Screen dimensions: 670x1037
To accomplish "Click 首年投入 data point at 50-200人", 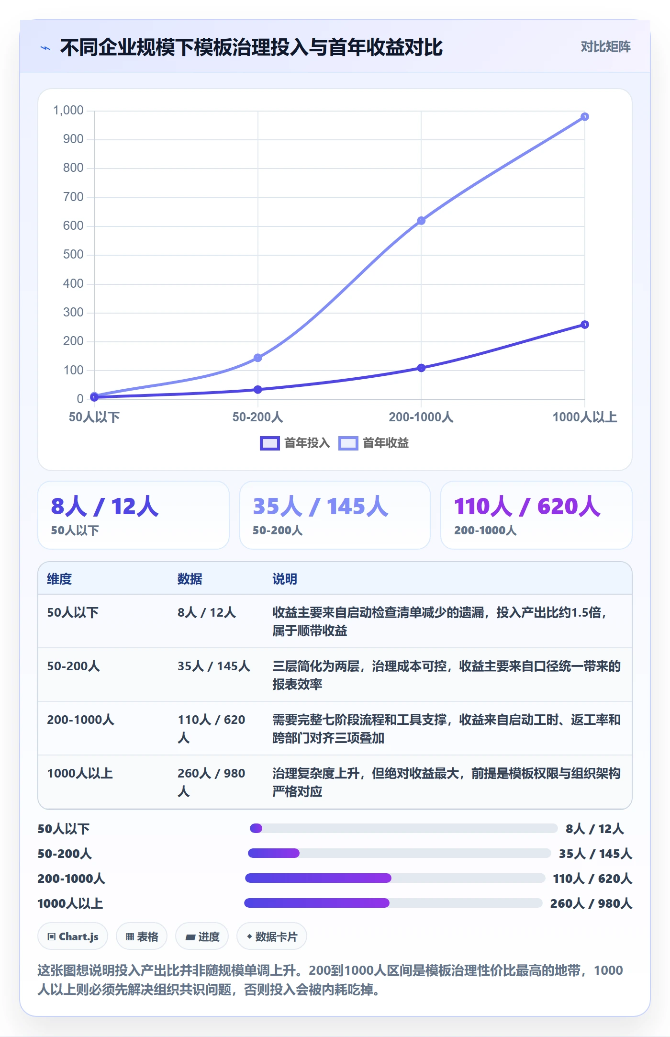I will click(x=257, y=389).
